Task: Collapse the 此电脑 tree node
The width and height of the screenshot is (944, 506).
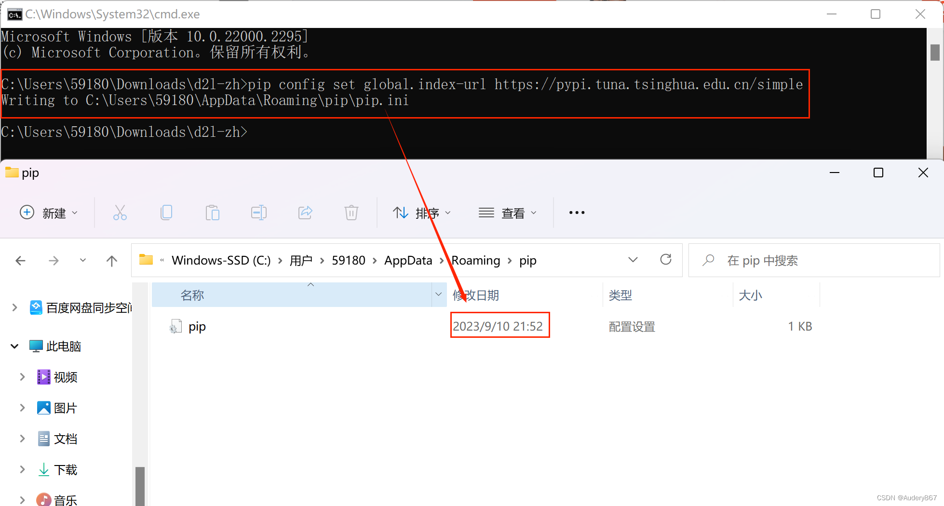Action: tap(14, 346)
